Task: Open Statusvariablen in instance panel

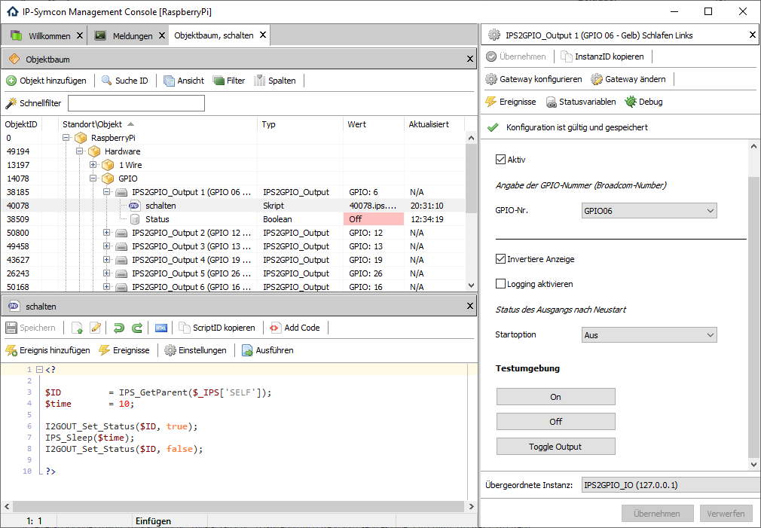Action: click(581, 102)
